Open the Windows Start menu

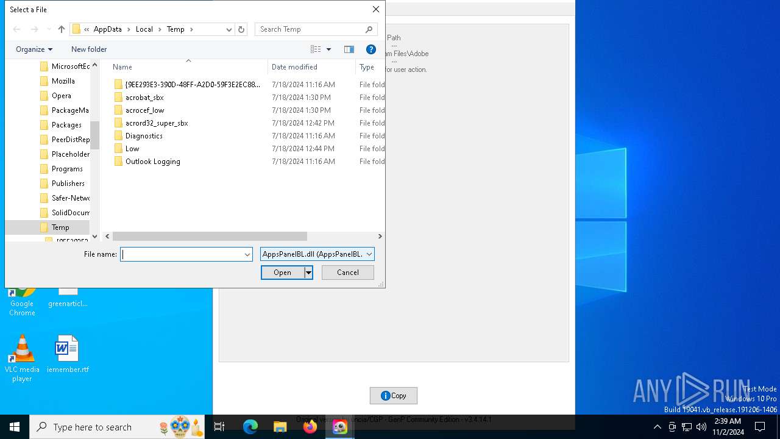pyautogui.click(x=15, y=427)
